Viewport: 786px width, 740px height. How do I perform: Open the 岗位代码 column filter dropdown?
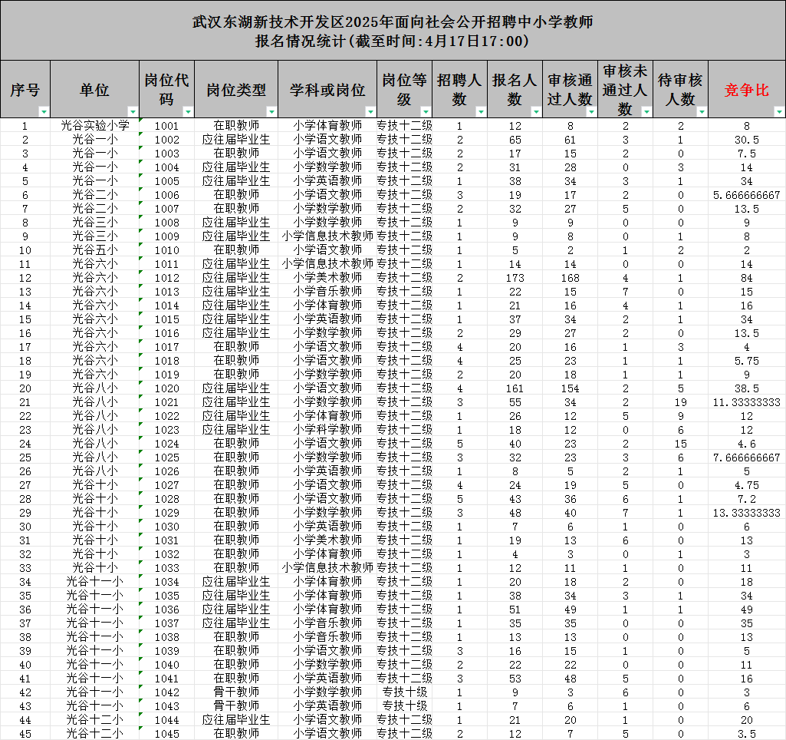(188, 111)
